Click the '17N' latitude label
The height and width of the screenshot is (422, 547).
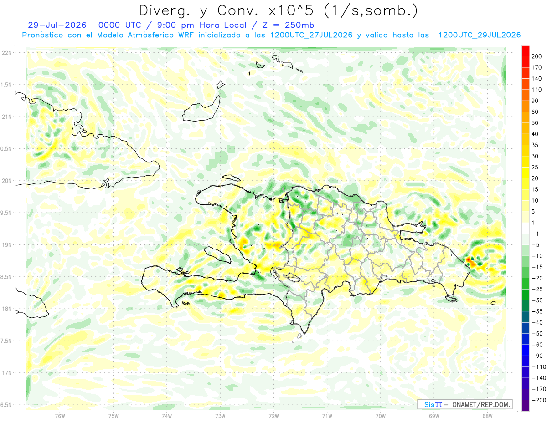point(6,373)
